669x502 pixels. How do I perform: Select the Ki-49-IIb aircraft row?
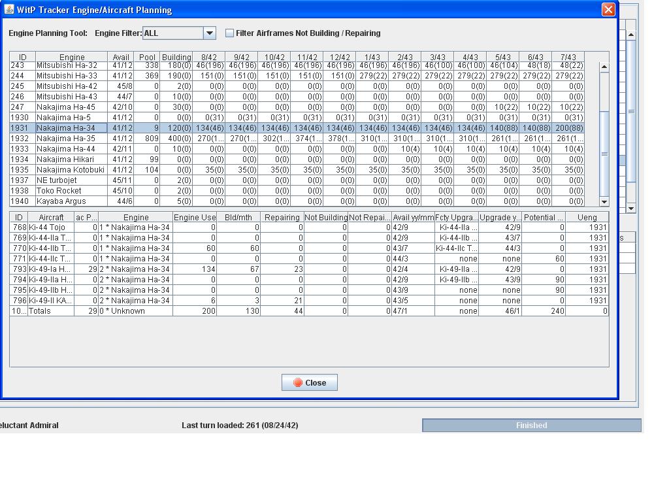(309, 290)
